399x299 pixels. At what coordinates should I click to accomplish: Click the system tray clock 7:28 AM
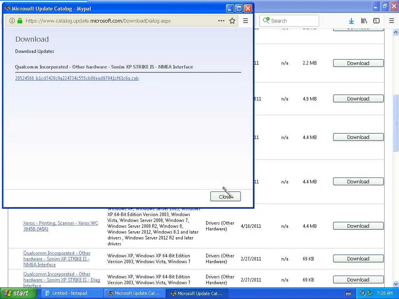pos(385,293)
